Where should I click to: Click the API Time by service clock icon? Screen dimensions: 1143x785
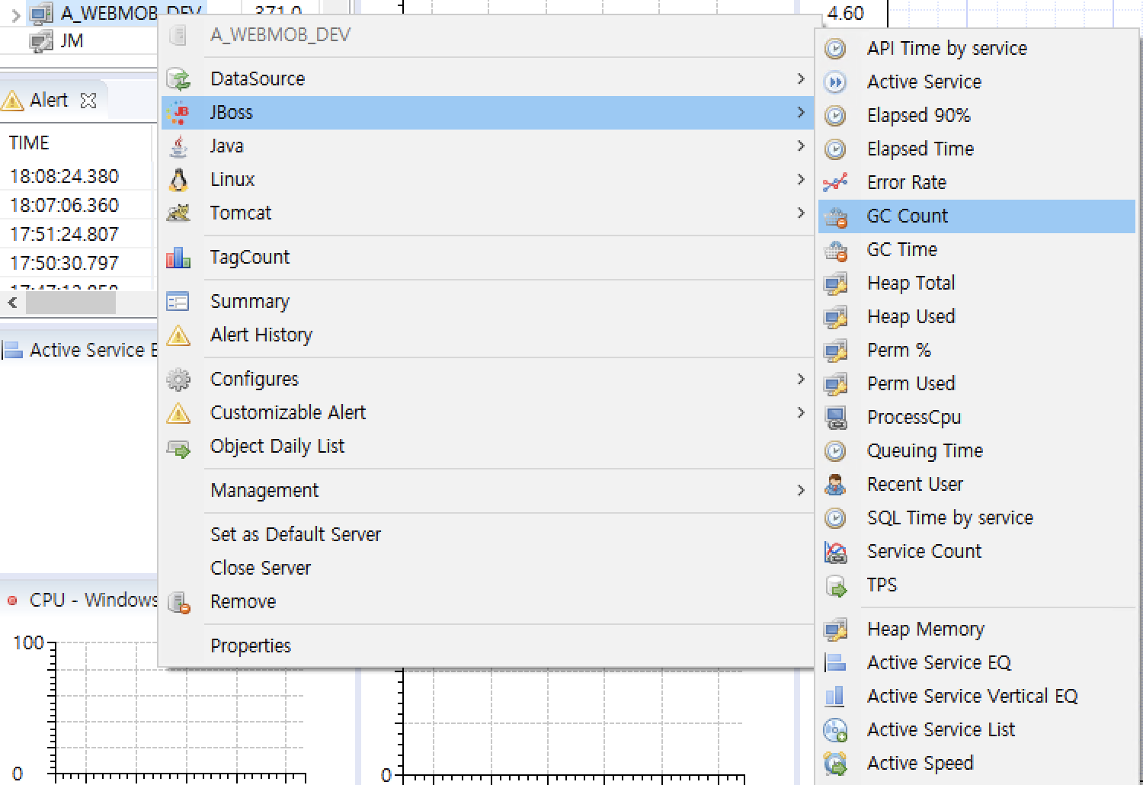pos(836,48)
